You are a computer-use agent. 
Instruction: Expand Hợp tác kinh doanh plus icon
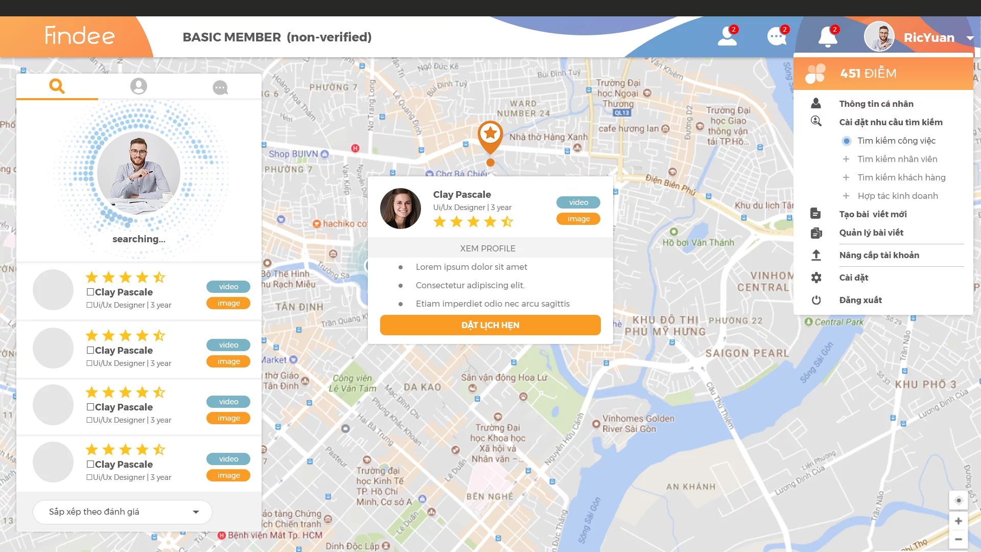tap(846, 196)
